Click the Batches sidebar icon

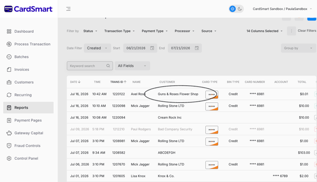pyautogui.click(x=9, y=57)
